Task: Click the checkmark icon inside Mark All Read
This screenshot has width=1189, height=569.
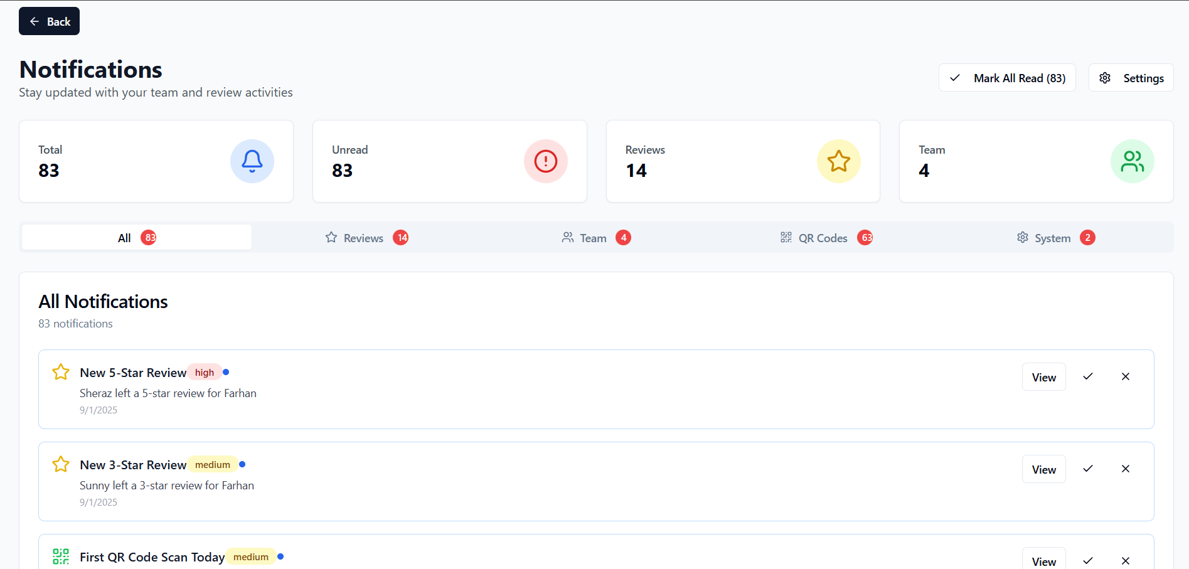Action: click(954, 78)
